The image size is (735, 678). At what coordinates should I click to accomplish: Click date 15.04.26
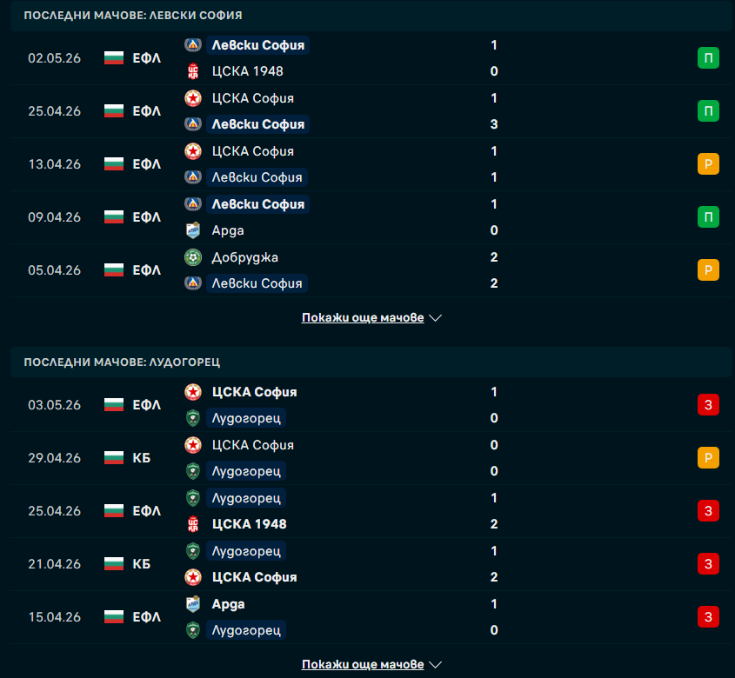coord(55,616)
